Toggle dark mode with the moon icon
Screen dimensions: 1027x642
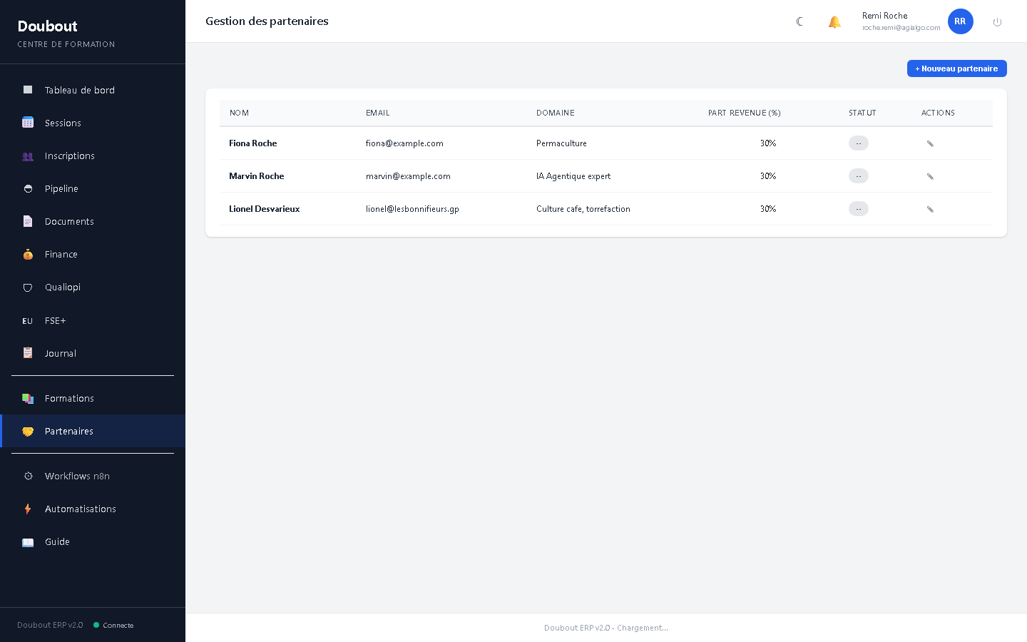(799, 21)
